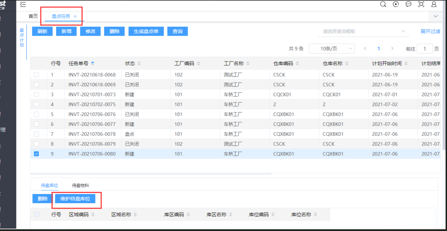The width and height of the screenshot is (447, 231).
Task: Select checkbox for INVT-20210706-0078
Action: tap(36, 134)
